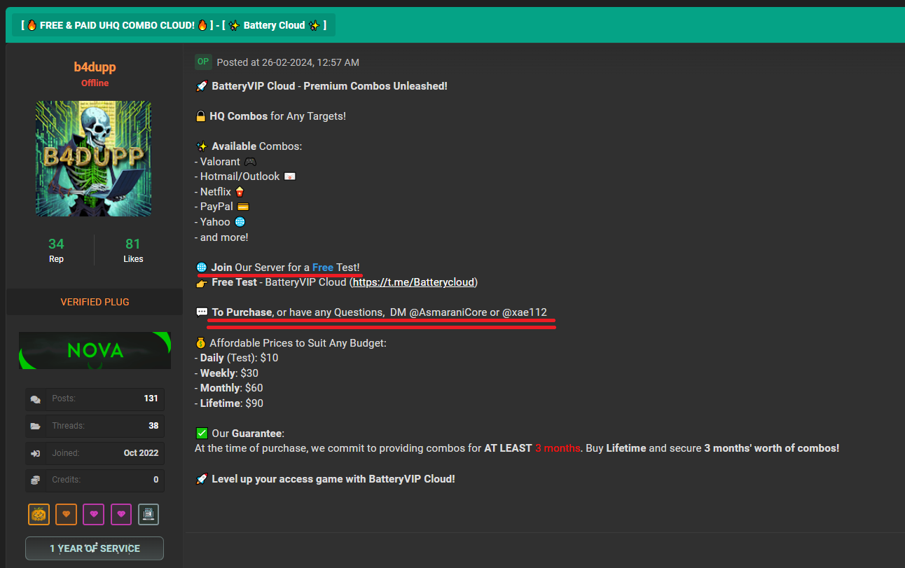Click the blue Free word in Join line
Image resolution: width=905 pixels, height=568 pixels.
tap(323, 268)
